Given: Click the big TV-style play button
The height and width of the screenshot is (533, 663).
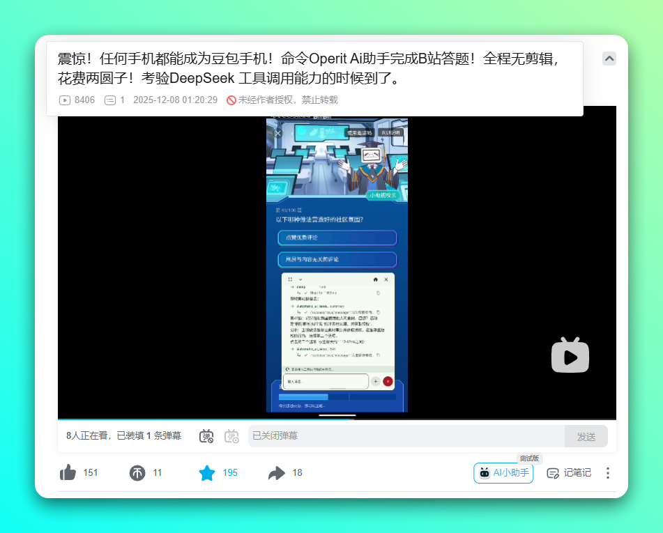Looking at the screenshot, I should pyautogui.click(x=570, y=355).
